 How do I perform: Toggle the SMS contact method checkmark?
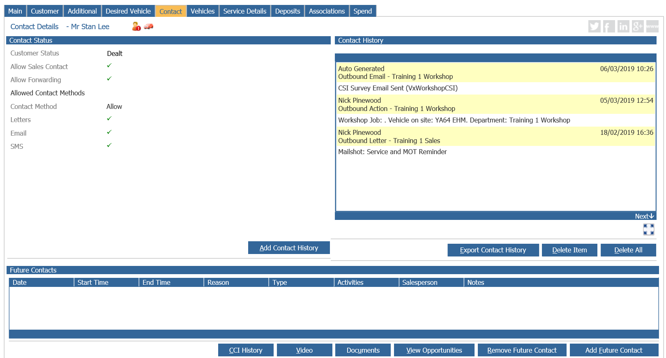pos(109,146)
